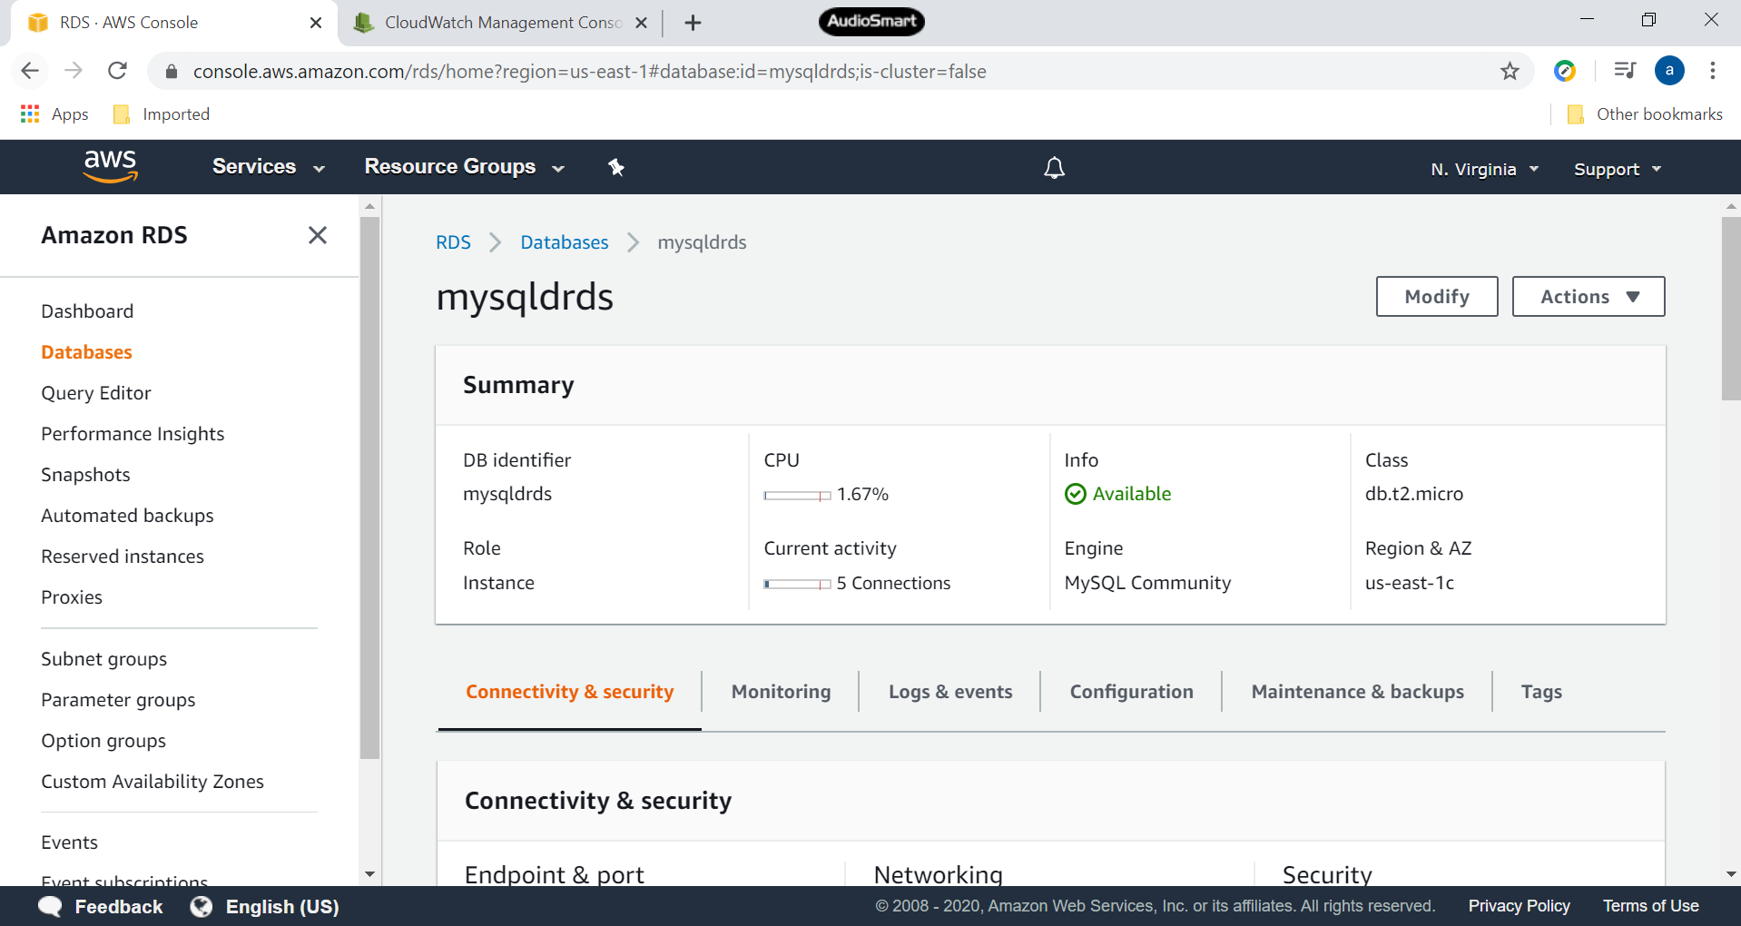
Task: Open the Services dropdown menu
Action: click(268, 167)
